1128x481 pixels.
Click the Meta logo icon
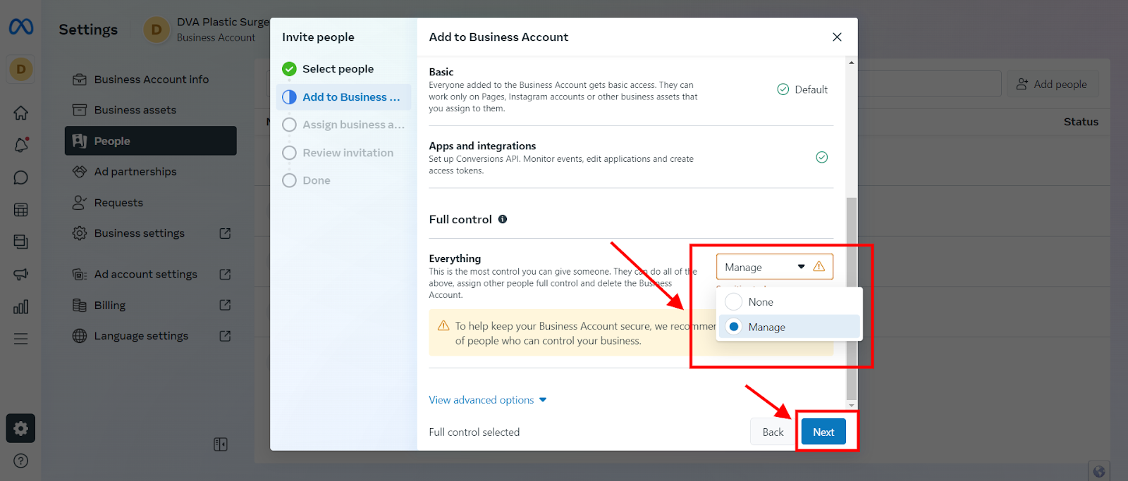pos(20,27)
